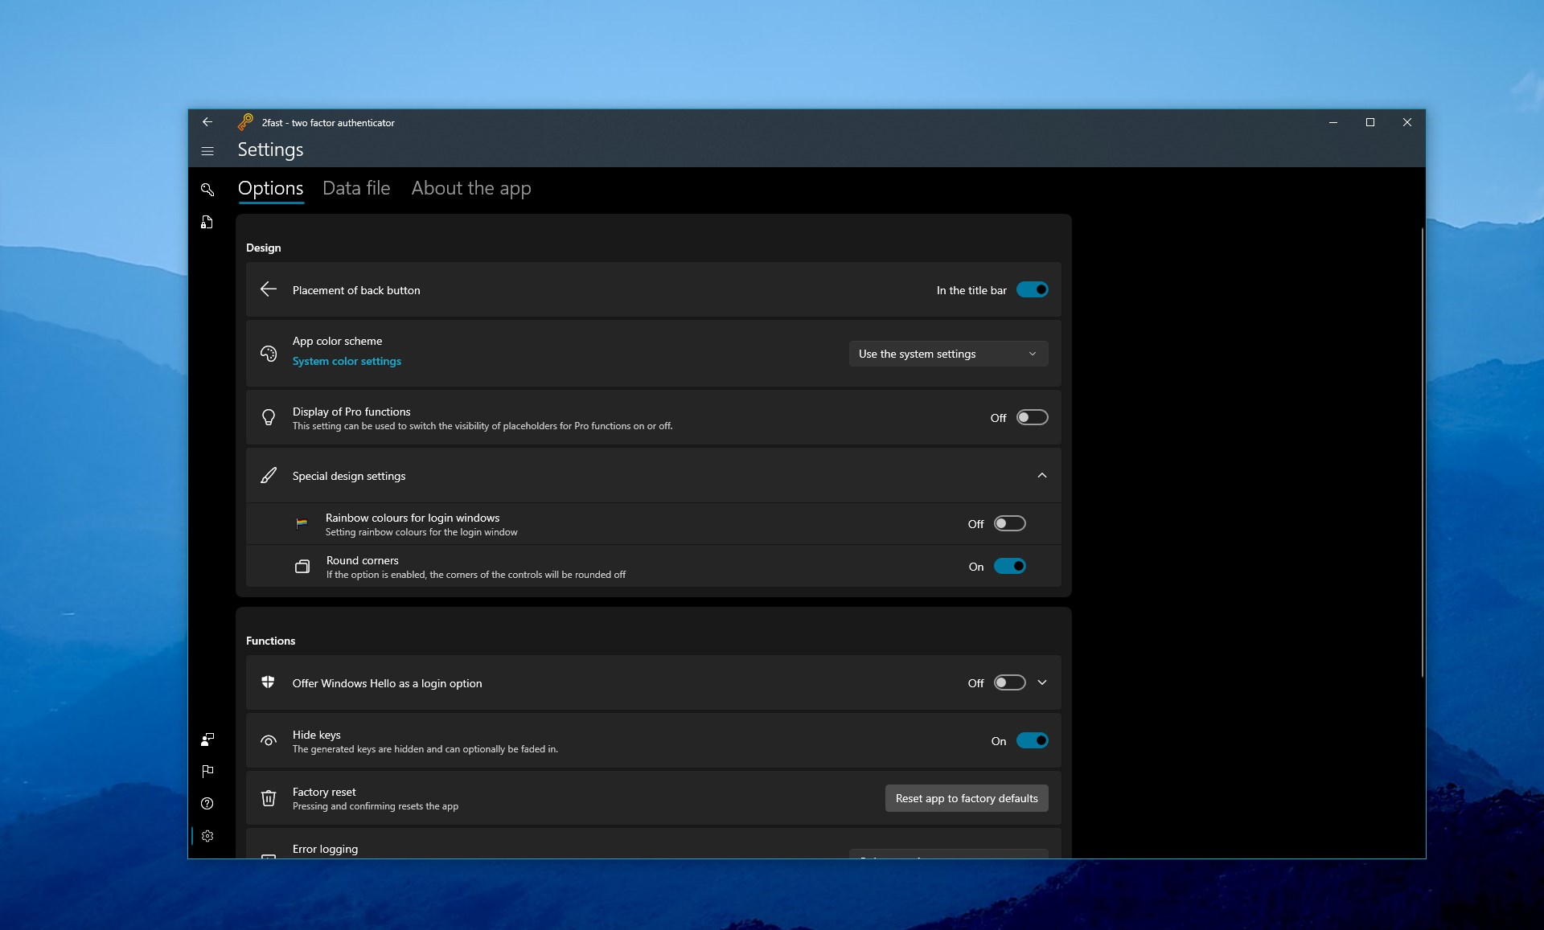
Task: Expand the Offer Windows Hello options
Action: (x=1042, y=682)
